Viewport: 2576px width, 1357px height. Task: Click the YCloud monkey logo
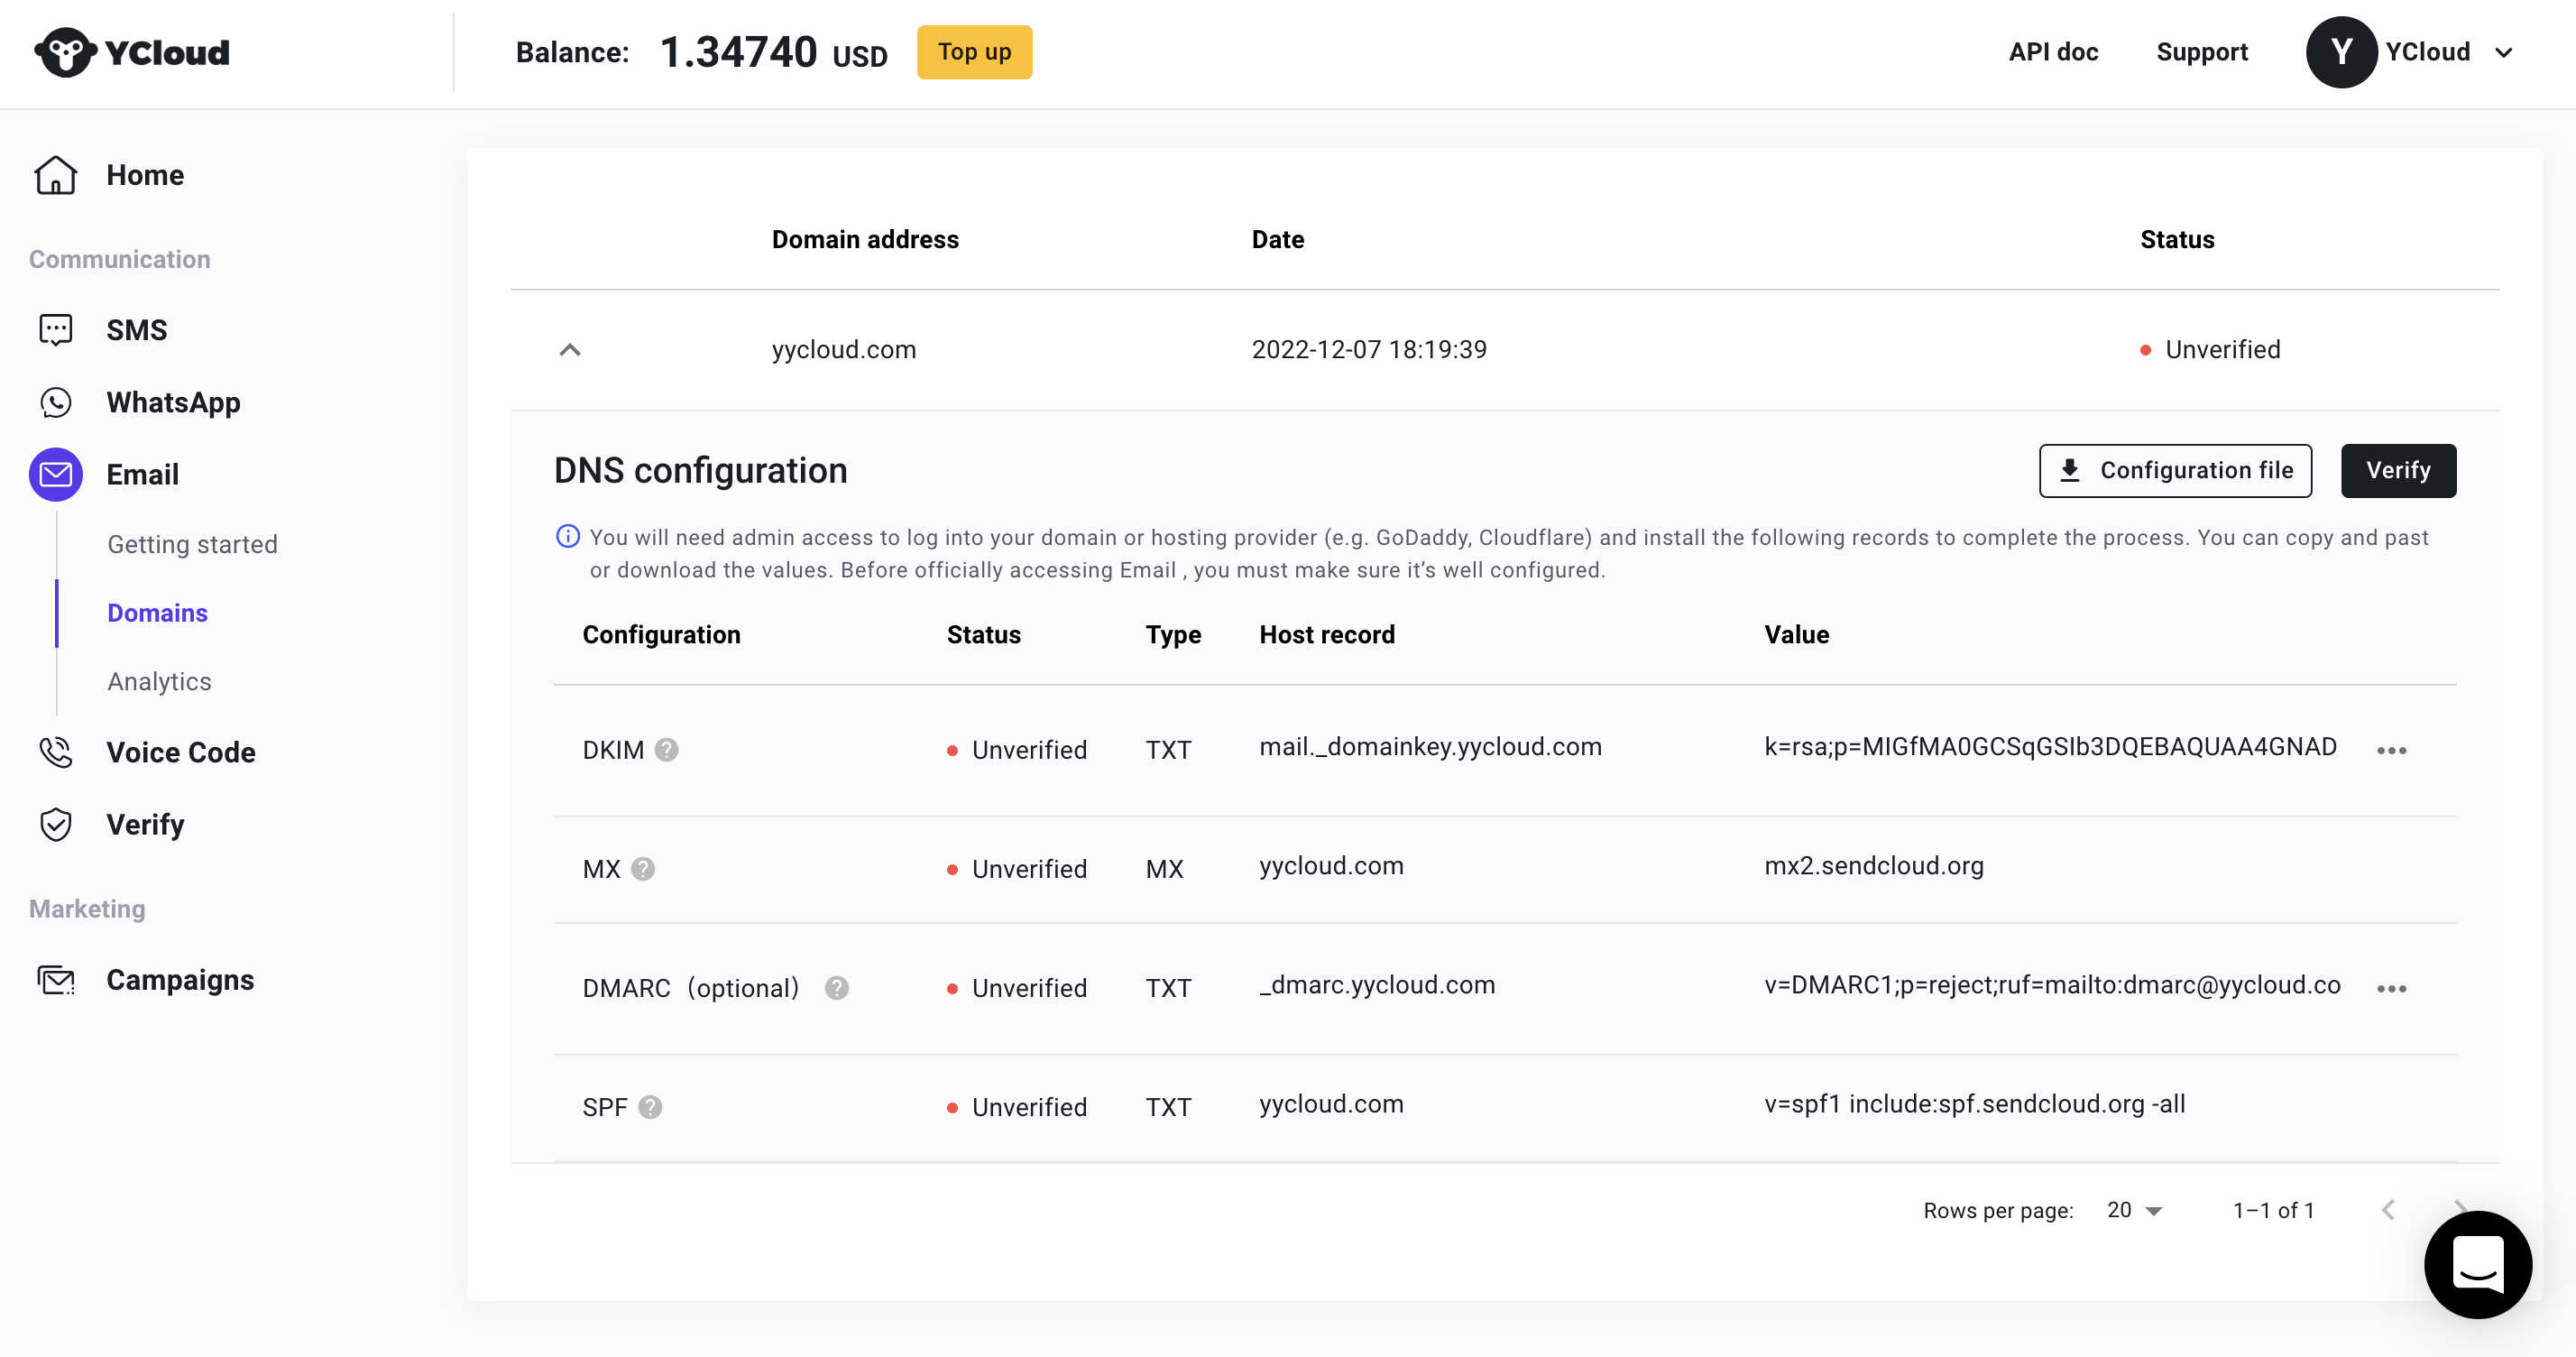click(66, 52)
